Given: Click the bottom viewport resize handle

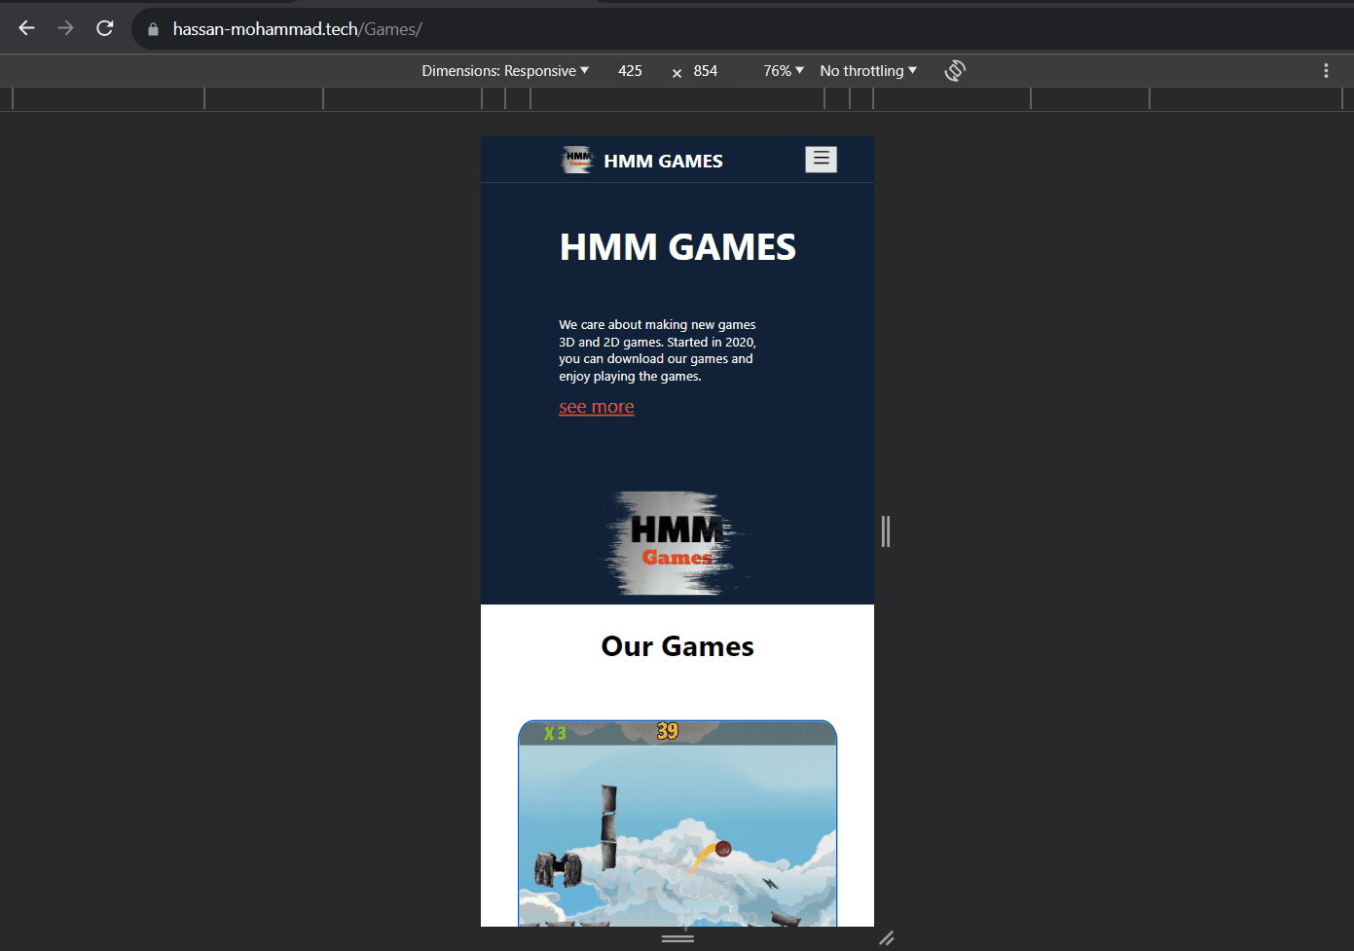Looking at the screenshot, I should pos(677,938).
